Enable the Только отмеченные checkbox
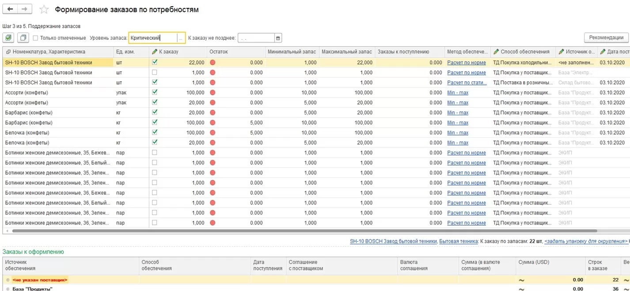The width and height of the screenshot is (630, 291). (x=36, y=38)
